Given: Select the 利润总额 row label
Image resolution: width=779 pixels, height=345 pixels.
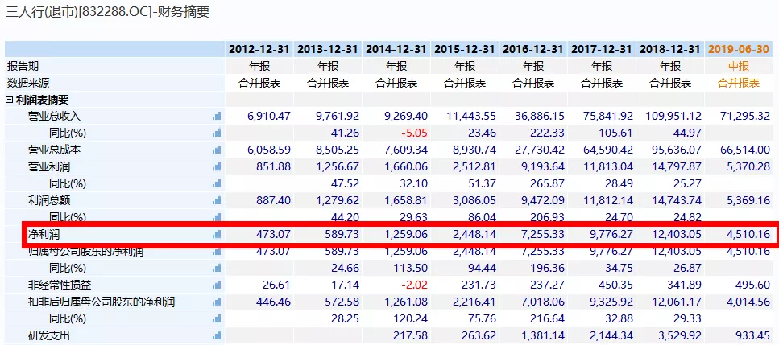Looking at the screenshot, I should point(48,201).
